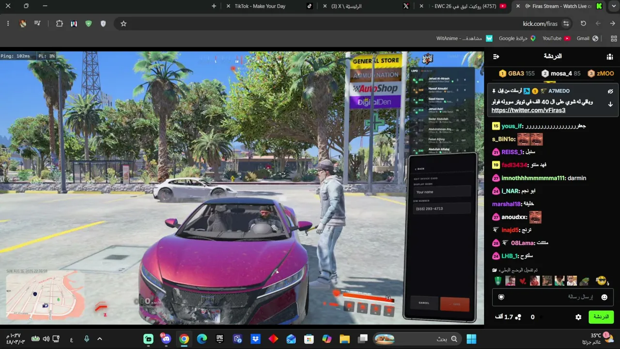Open the new tab plus button
Viewport: 620px width, 349px height.
214,6
